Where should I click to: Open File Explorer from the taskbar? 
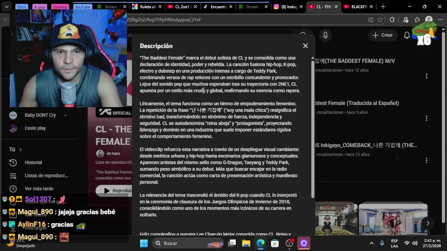(x=246, y=243)
